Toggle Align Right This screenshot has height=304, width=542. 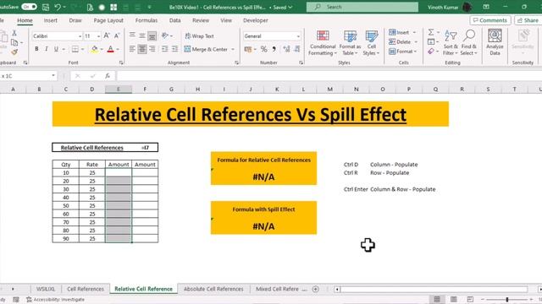pos(152,49)
